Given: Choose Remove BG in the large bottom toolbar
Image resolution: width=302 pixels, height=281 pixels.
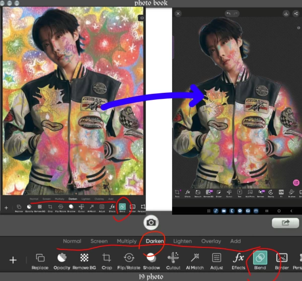Looking at the screenshot, I should tap(84, 261).
